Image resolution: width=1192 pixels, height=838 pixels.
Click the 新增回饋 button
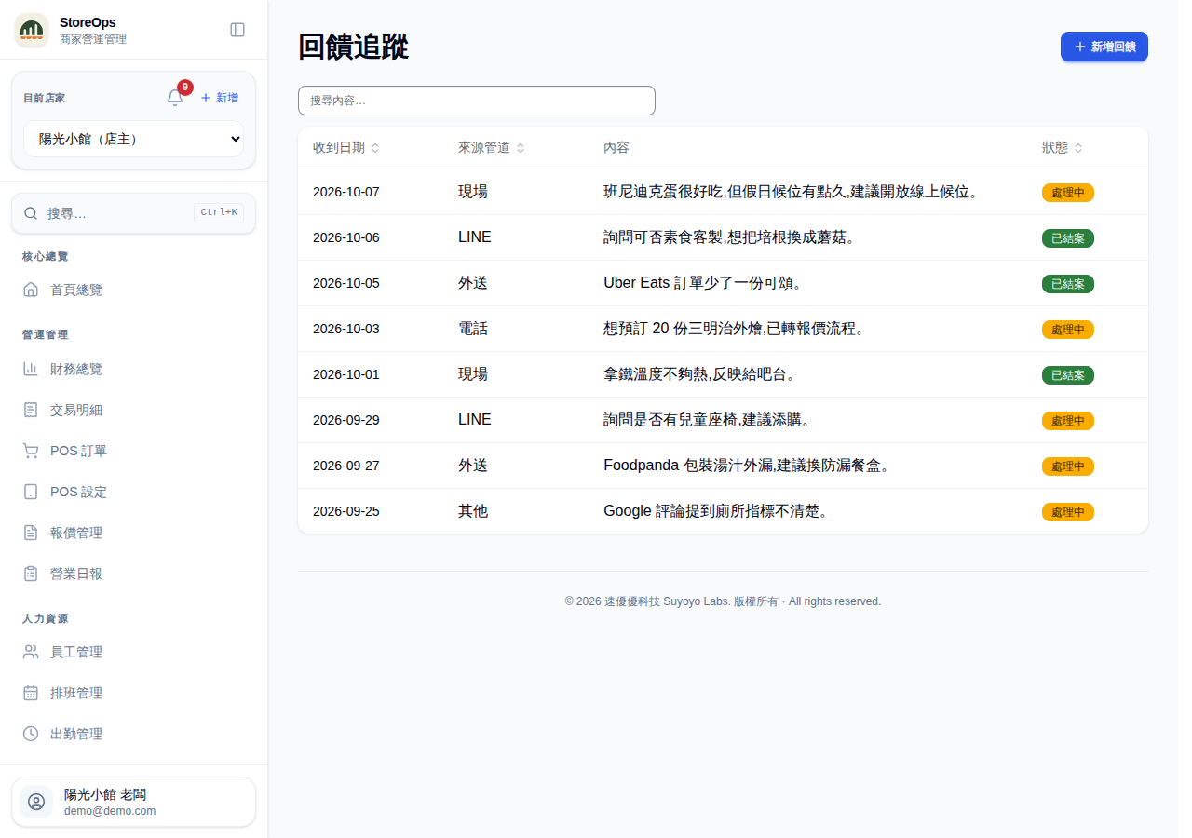pyautogui.click(x=1104, y=47)
